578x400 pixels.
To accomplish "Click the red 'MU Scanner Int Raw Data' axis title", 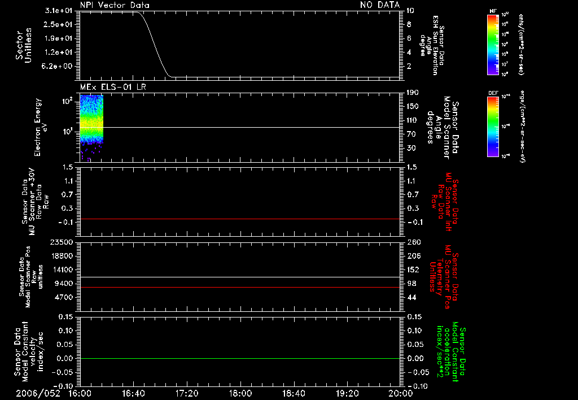I will click(445, 202).
